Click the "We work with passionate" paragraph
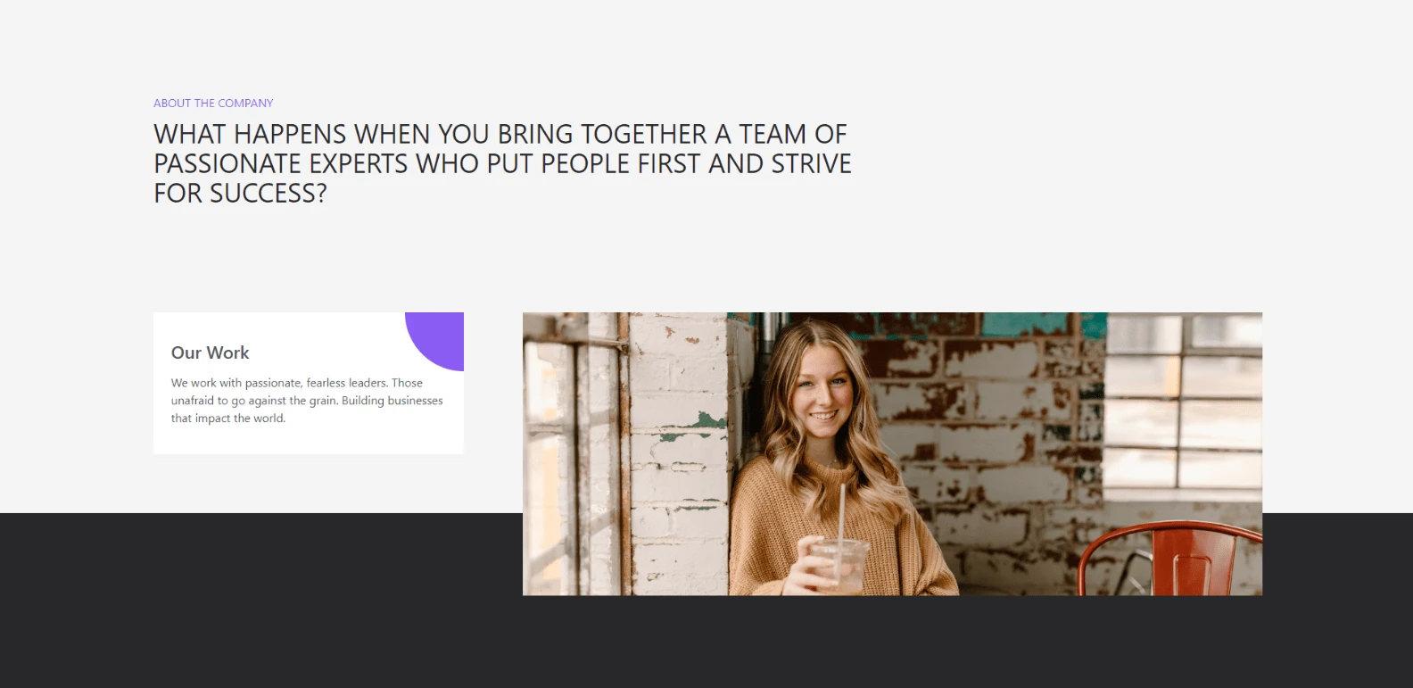1413x688 pixels. pos(307,401)
